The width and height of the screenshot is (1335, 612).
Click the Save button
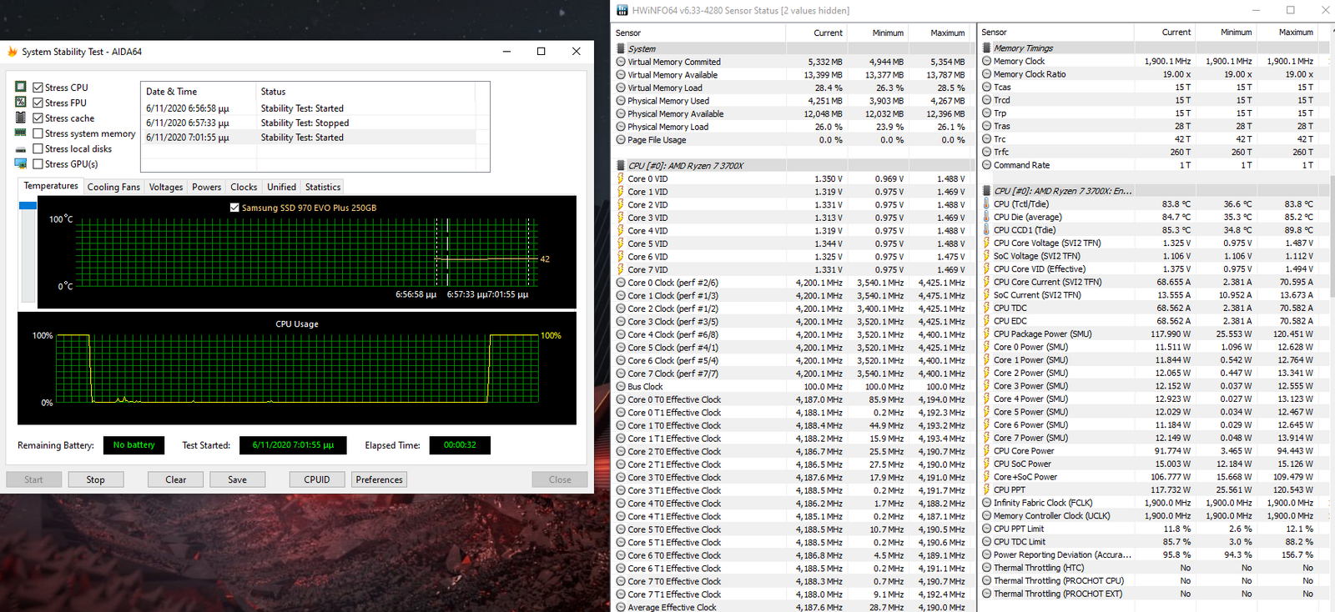[x=238, y=479]
